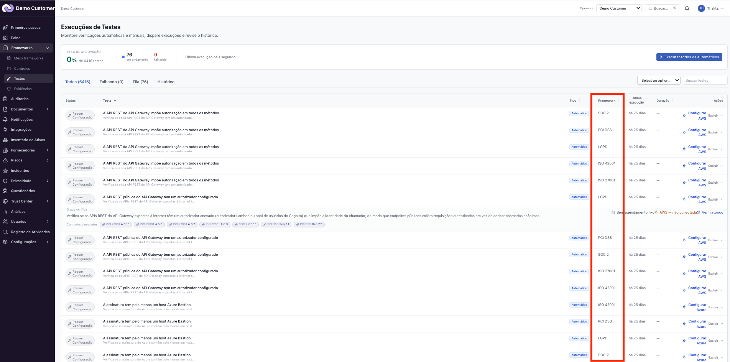The height and width of the screenshot is (362, 730).
Task: Open Inventário de Ativos icon
Action: tap(5, 140)
